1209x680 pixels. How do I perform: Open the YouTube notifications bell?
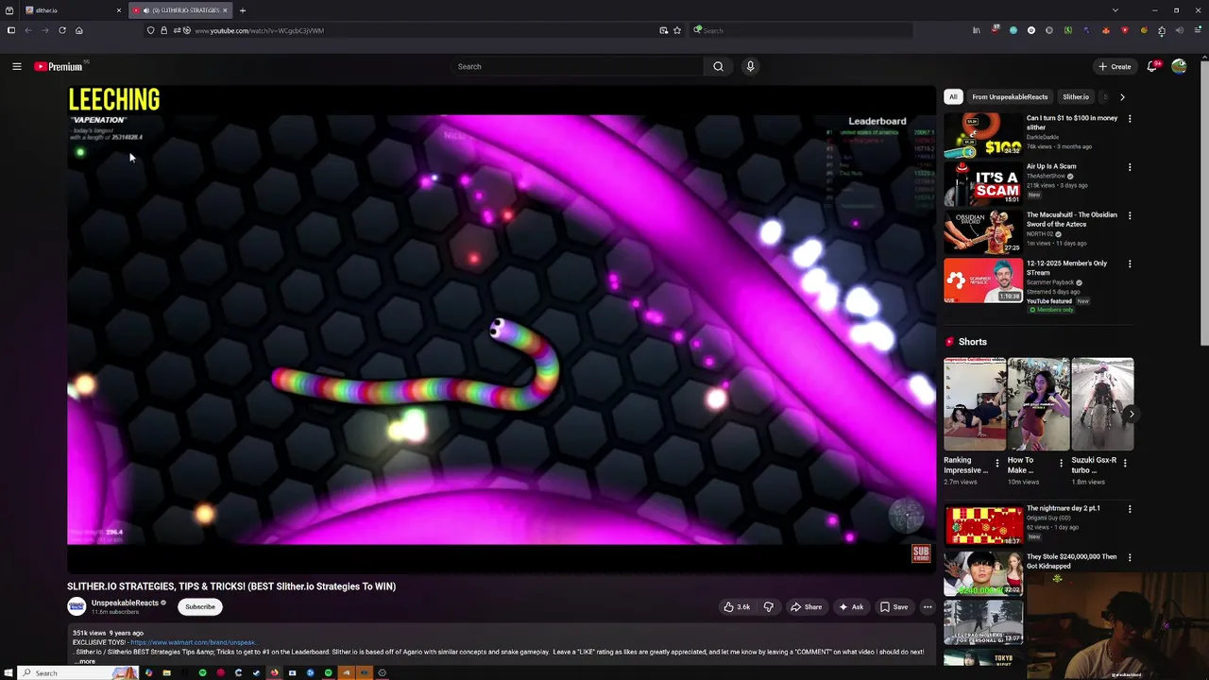tap(1152, 66)
